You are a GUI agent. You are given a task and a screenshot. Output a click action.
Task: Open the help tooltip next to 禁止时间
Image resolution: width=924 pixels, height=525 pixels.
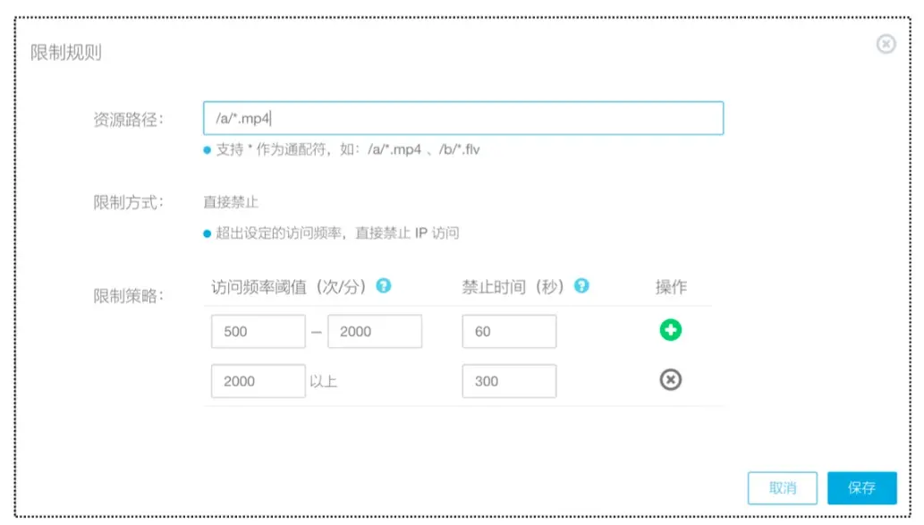[581, 285]
